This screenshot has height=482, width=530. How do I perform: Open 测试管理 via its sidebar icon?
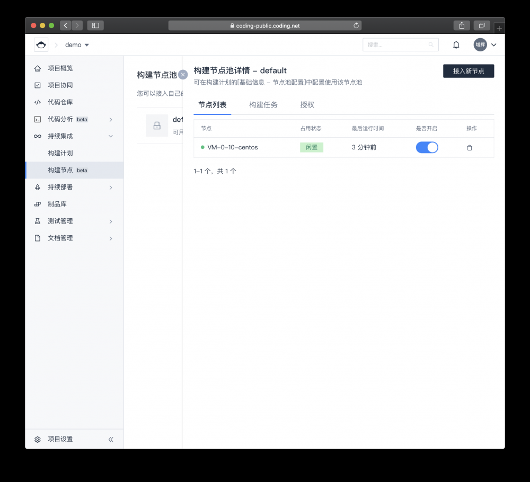coord(37,221)
